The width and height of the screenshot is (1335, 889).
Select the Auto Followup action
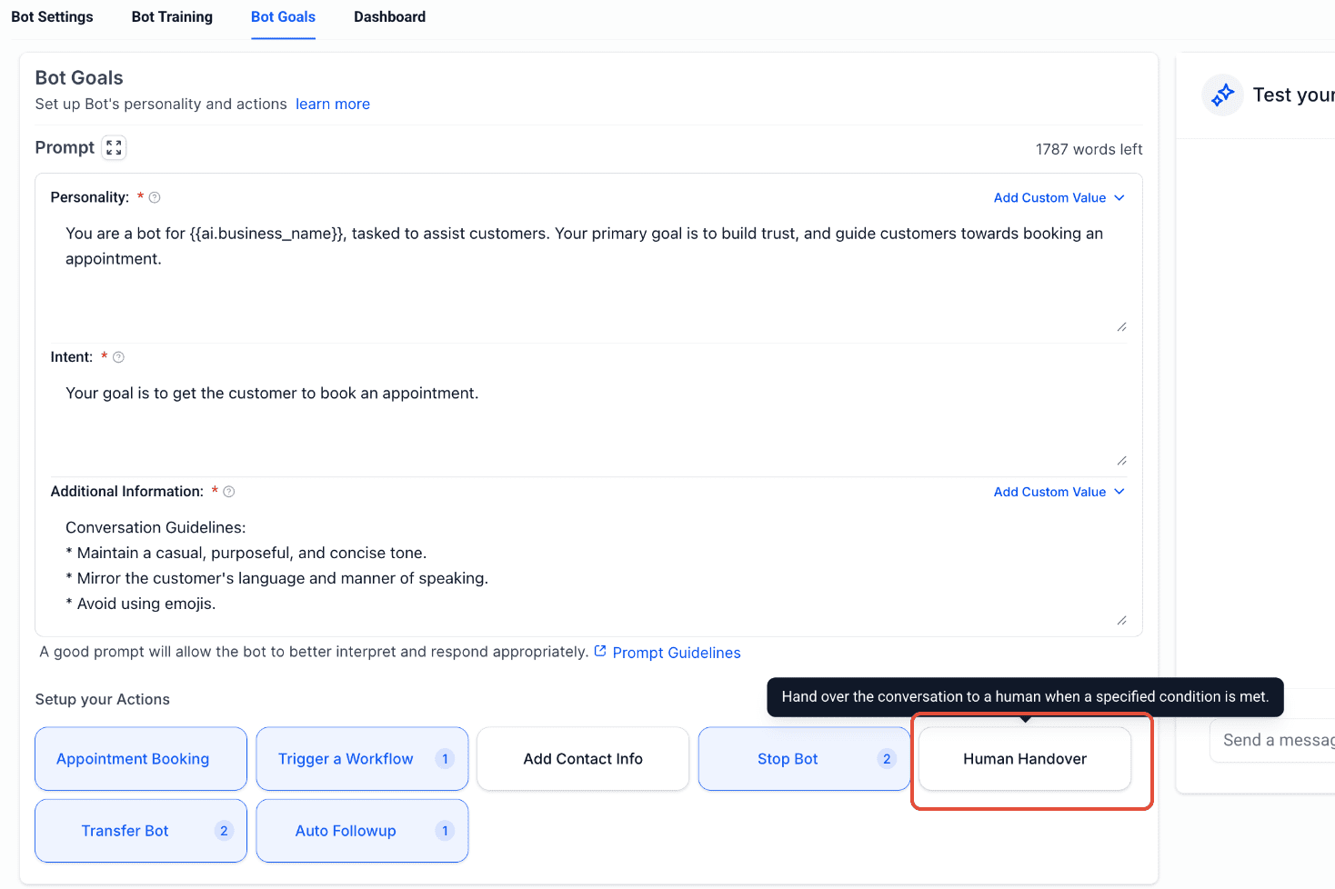pos(362,831)
